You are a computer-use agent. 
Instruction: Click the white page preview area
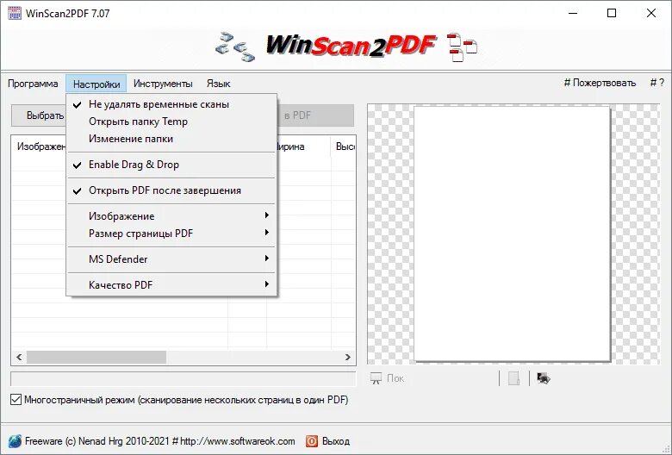512,234
